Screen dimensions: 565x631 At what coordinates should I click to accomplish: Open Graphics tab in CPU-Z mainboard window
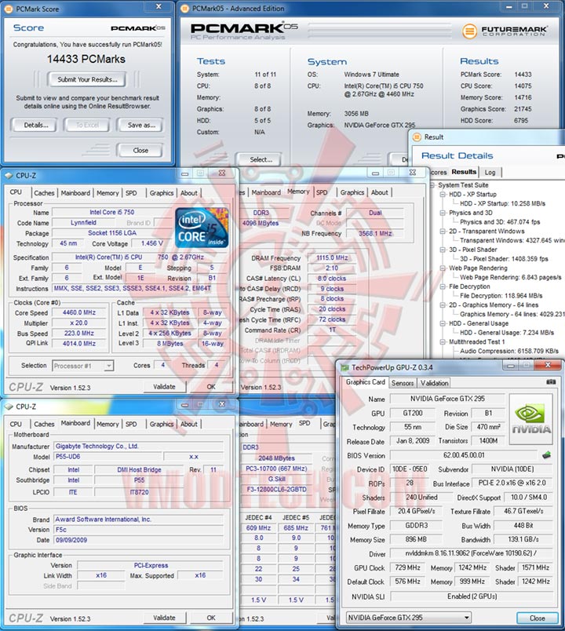[162, 424]
